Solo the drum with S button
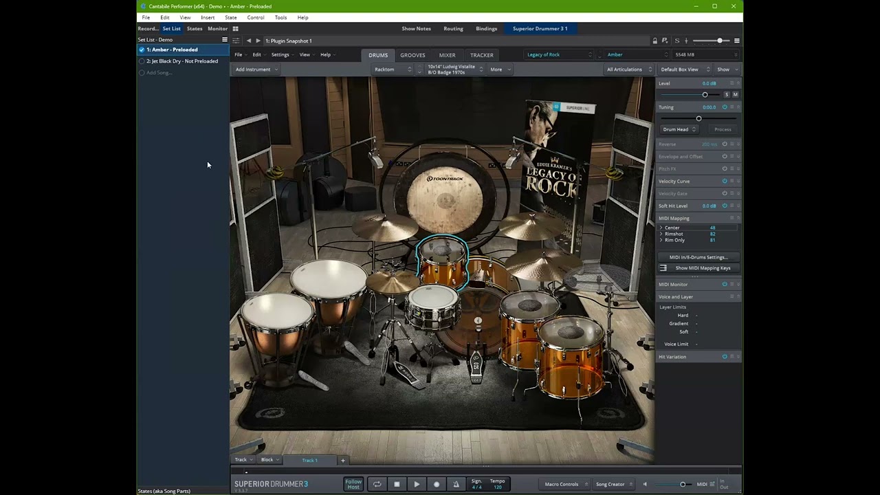The height and width of the screenshot is (495, 880). pos(726,95)
